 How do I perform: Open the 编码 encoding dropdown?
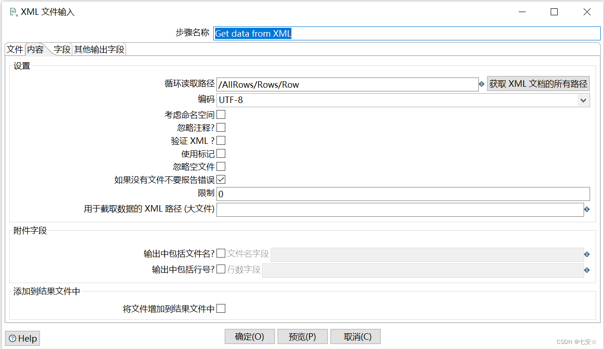tap(583, 100)
